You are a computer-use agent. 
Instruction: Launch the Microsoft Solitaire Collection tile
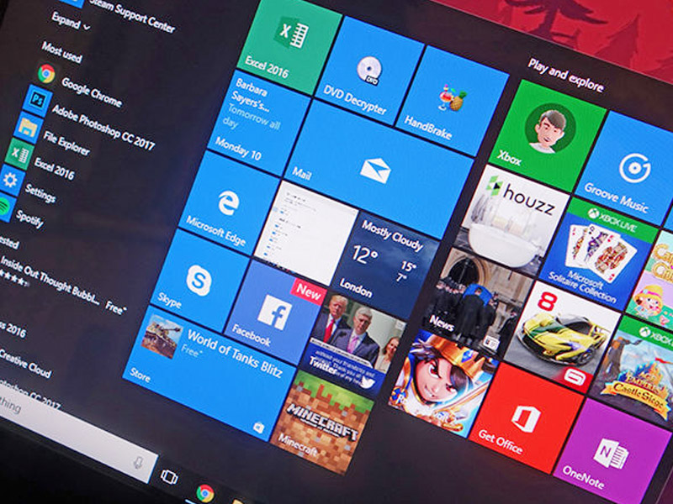[597, 255]
